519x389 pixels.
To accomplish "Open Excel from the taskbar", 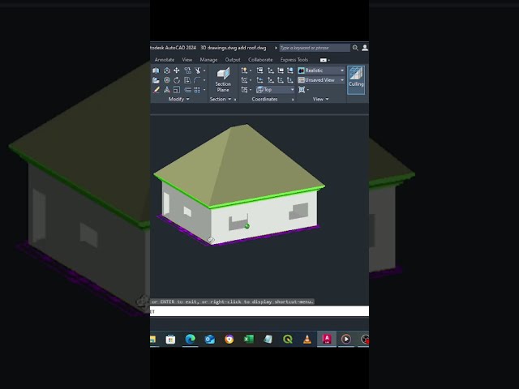I will point(249,339).
